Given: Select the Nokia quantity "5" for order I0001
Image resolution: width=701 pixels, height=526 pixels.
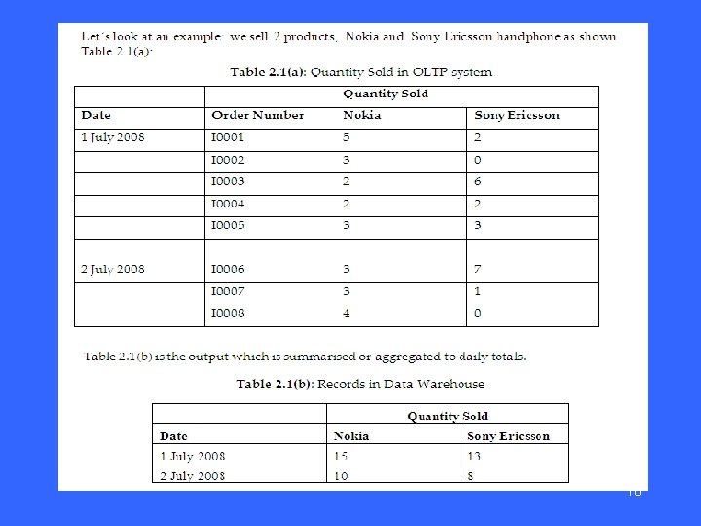Looking at the screenshot, I should click(x=346, y=137).
